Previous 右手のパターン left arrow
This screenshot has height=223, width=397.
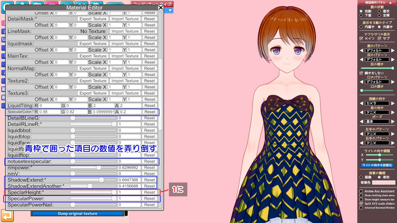pyautogui.click(x=362, y=143)
